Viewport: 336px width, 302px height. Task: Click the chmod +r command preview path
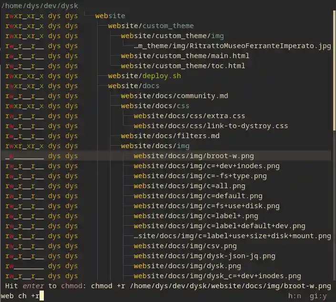point(211,286)
